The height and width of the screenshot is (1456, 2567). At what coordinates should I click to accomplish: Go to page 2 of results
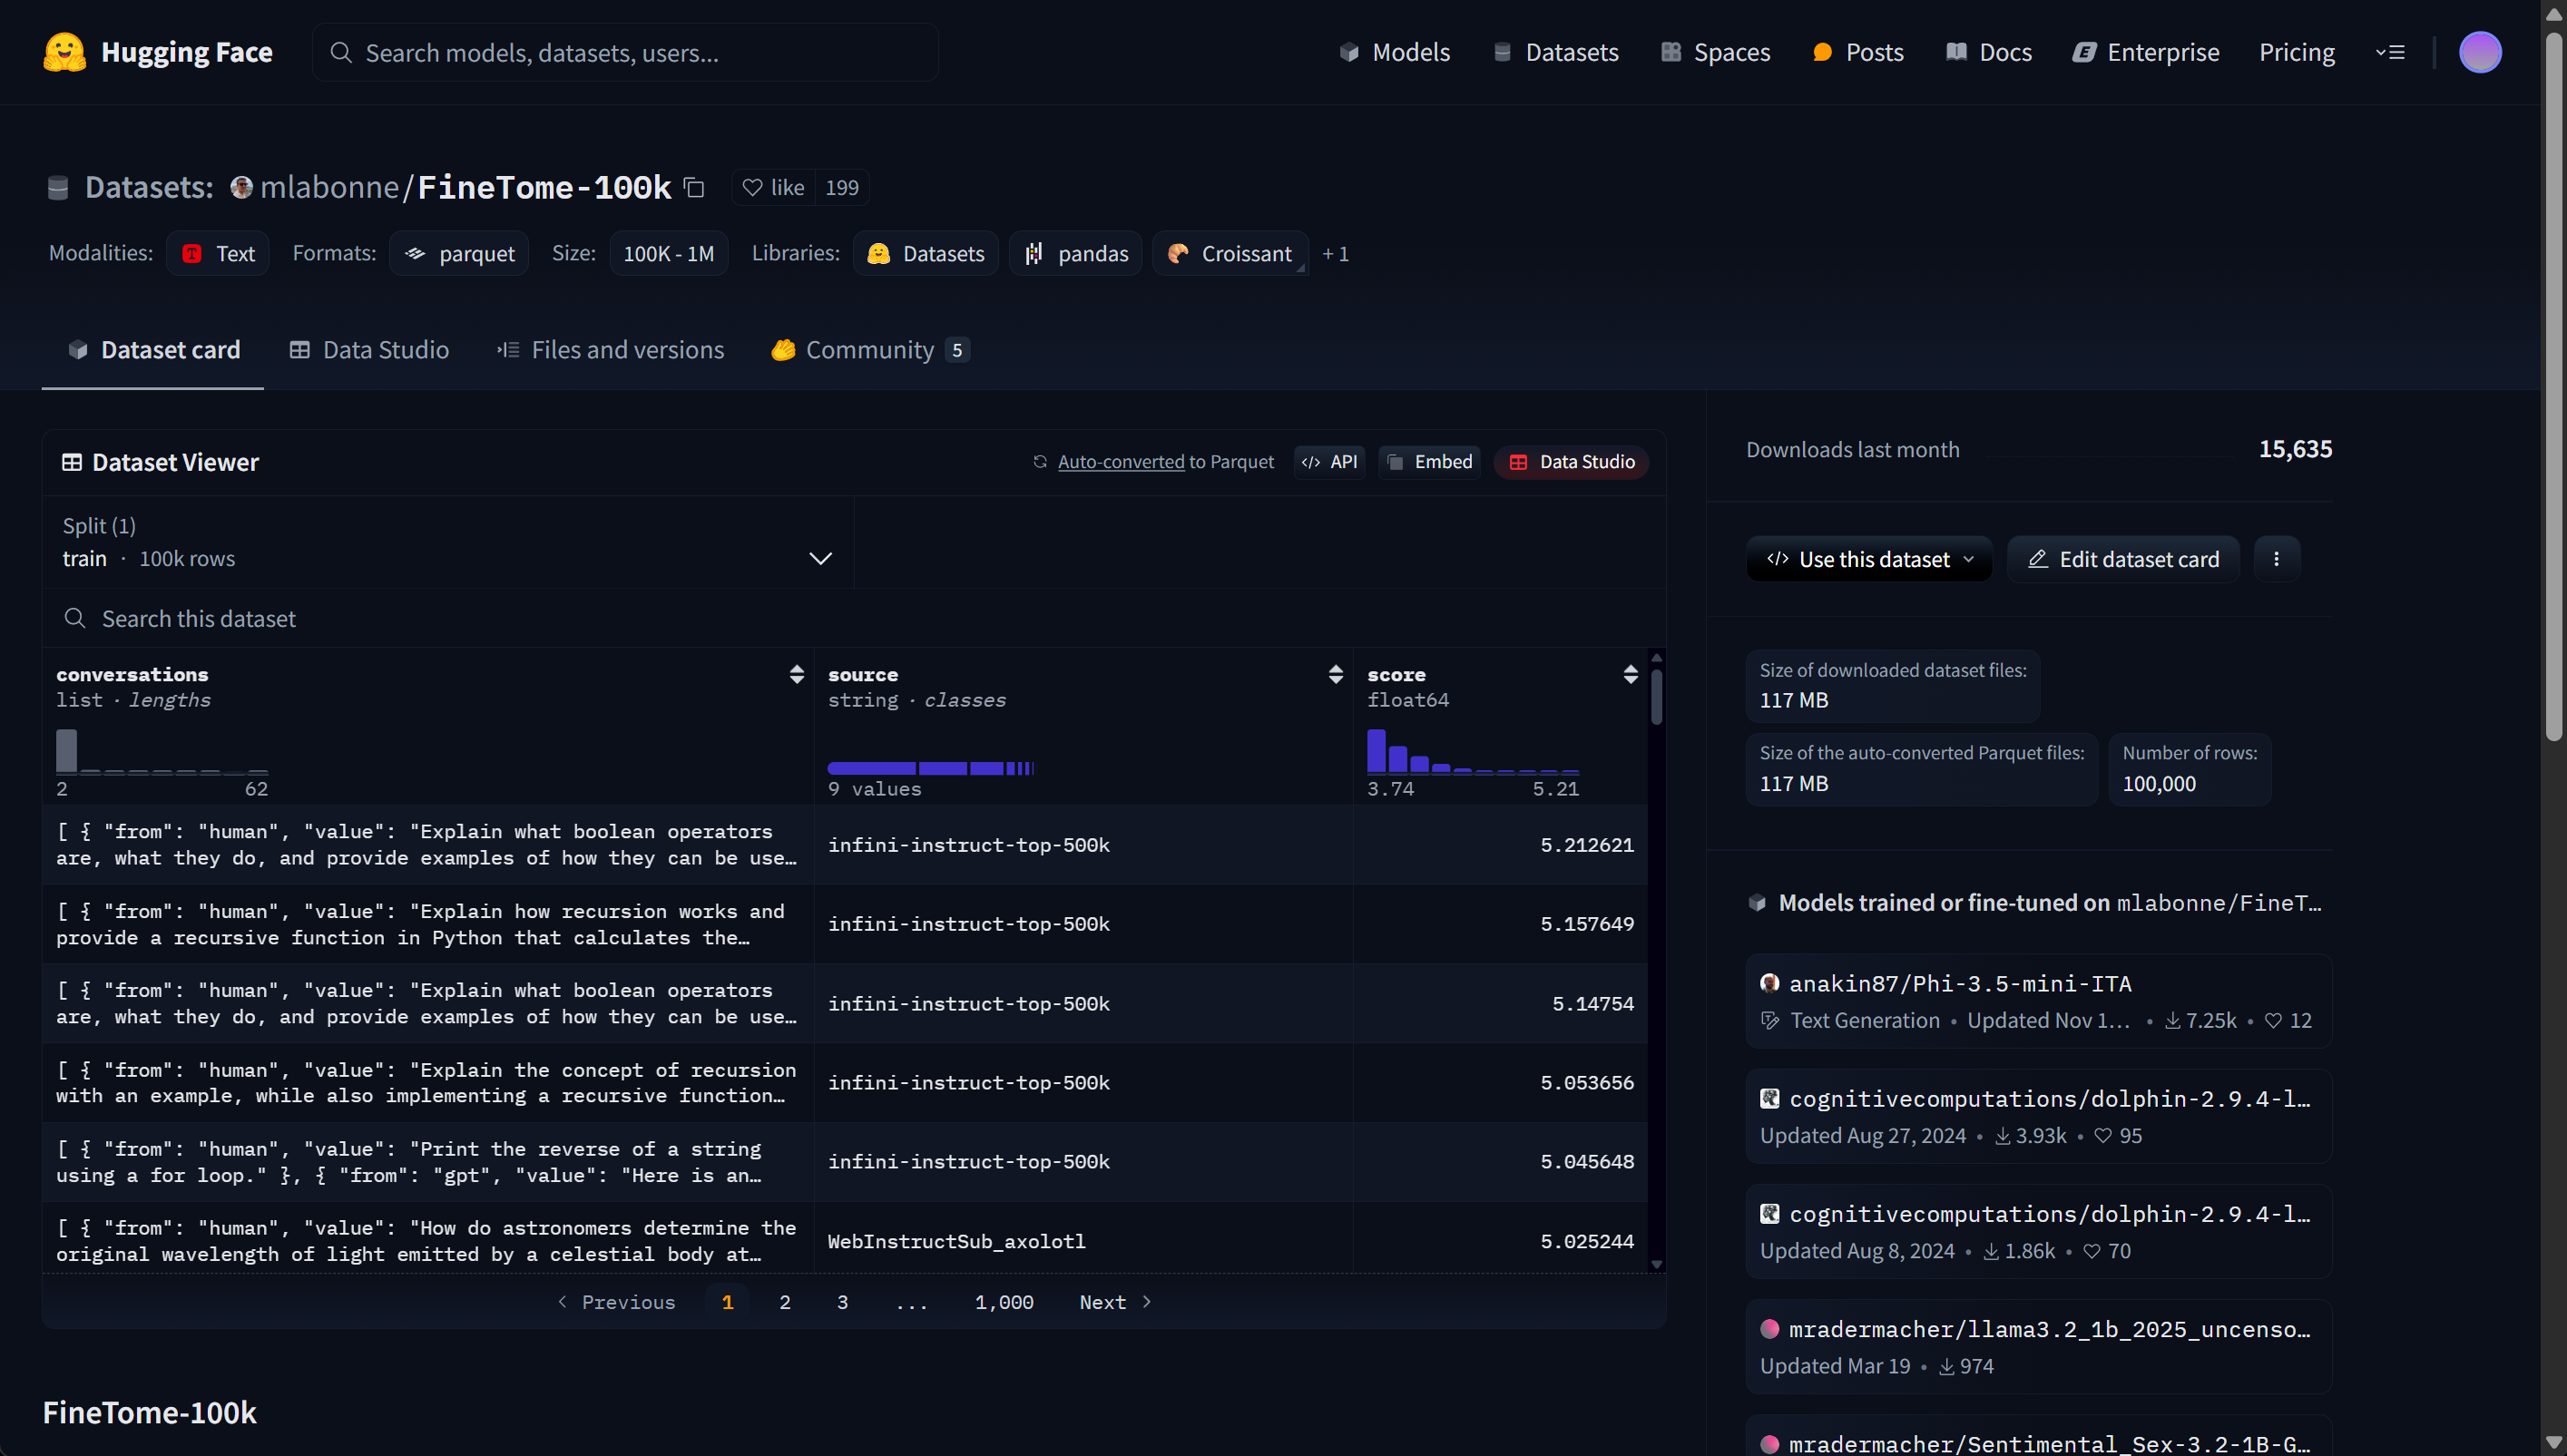[785, 1302]
